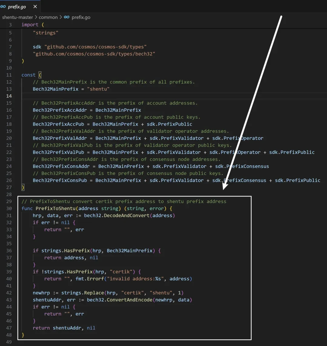Click line number 14 in the gutter
Viewport: 327px width, 346px height.
pos(9,96)
